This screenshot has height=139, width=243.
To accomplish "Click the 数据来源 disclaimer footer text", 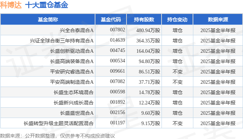I will pos(58,136).
